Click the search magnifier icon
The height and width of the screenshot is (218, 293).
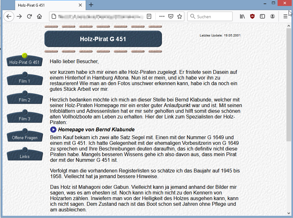pos(192,16)
